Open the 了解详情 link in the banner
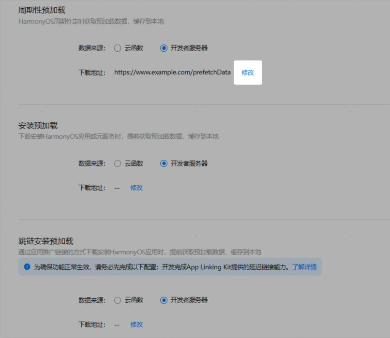This screenshot has height=338, width=390. point(304,266)
